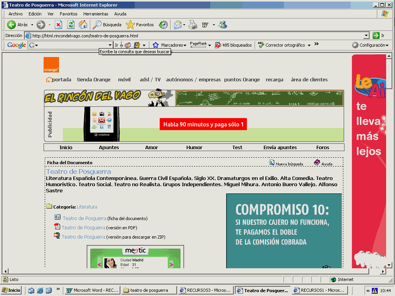Open the Literatura category link
Image resolution: width=395 pixels, height=296 pixels.
tap(87, 207)
